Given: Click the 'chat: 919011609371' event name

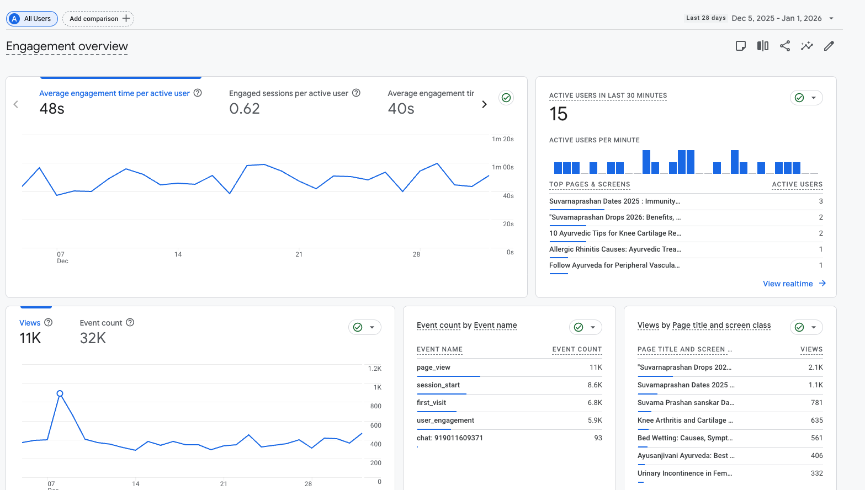Looking at the screenshot, I should [x=450, y=438].
